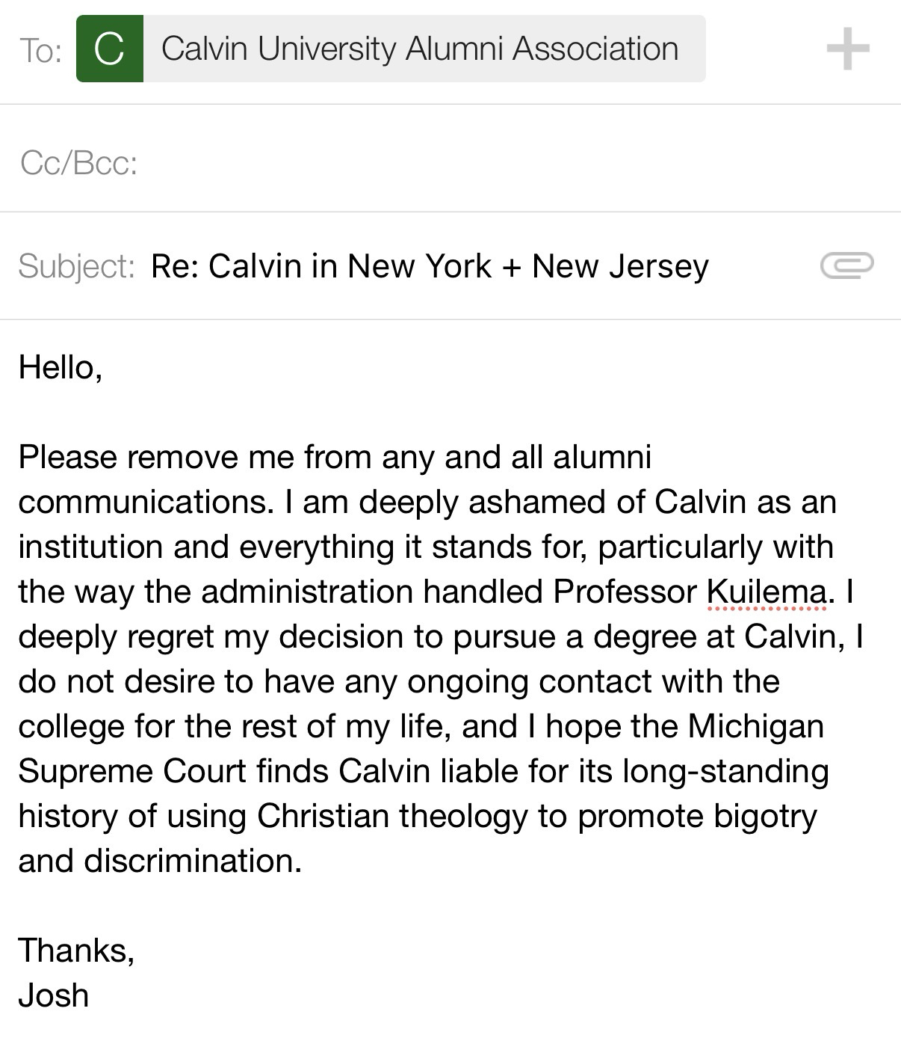Click the phrase "Supreme Court" in the body
This screenshot has width=901, height=1038.
click(132, 771)
